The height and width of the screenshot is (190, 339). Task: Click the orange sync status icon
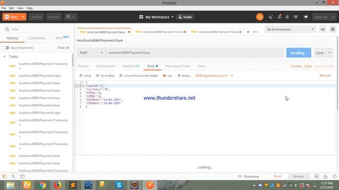pos(260,17)
